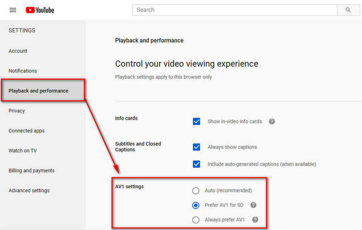Screen dimensions: 362x230
Task: Open Account settings page
Action: click(x=18, y=51)
